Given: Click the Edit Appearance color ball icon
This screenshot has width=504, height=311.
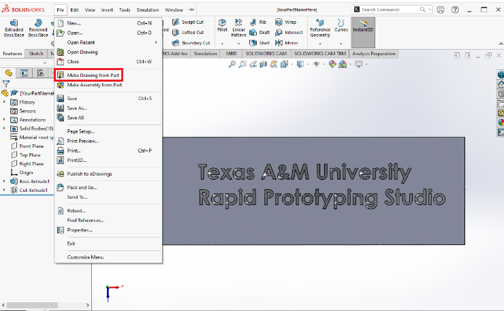Looking at the screenshot, I should click(x=332, y=64).
